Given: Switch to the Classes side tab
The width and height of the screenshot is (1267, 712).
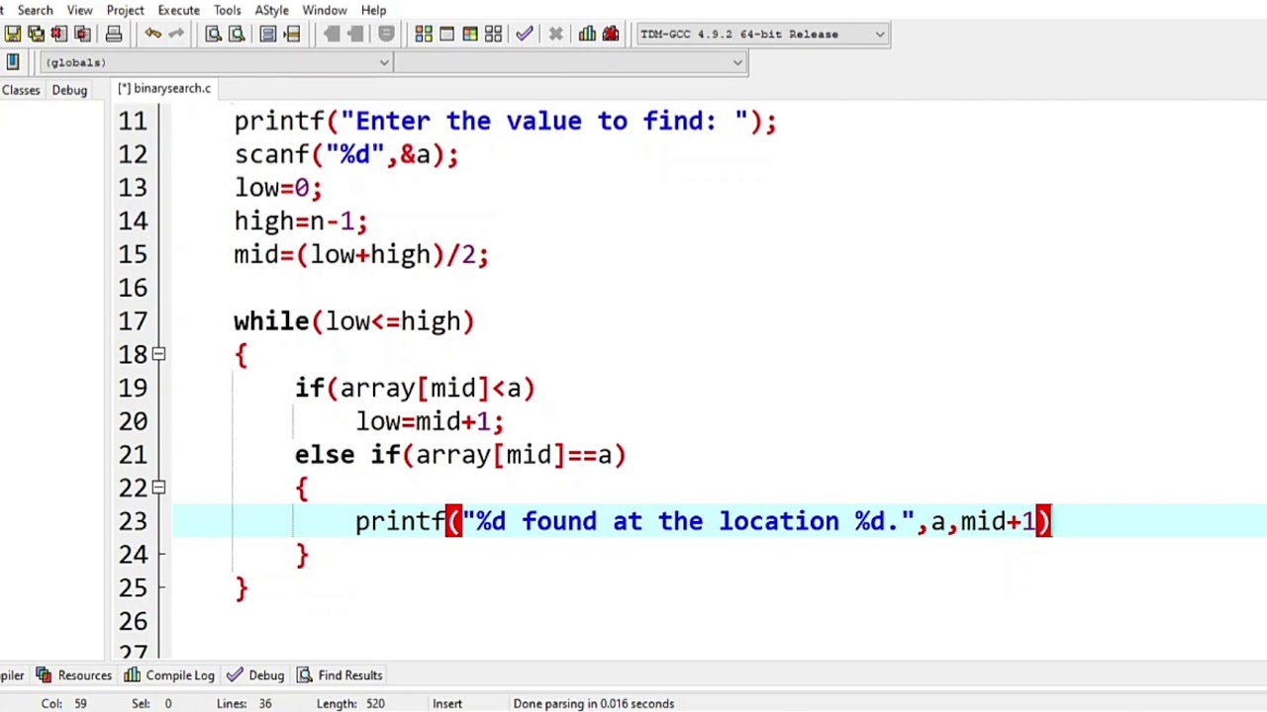Looking at the screenshot, I should click(x=21, y=90).
